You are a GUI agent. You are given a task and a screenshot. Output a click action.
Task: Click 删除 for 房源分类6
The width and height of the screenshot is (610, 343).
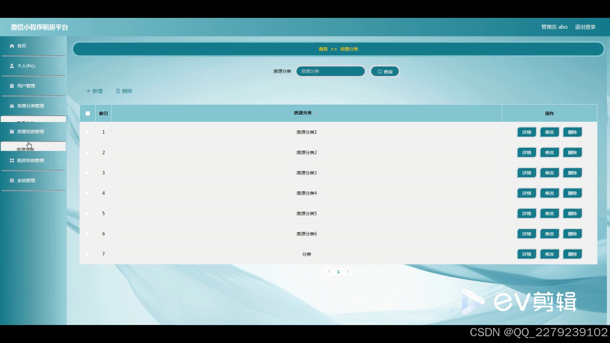click(572, 234)
